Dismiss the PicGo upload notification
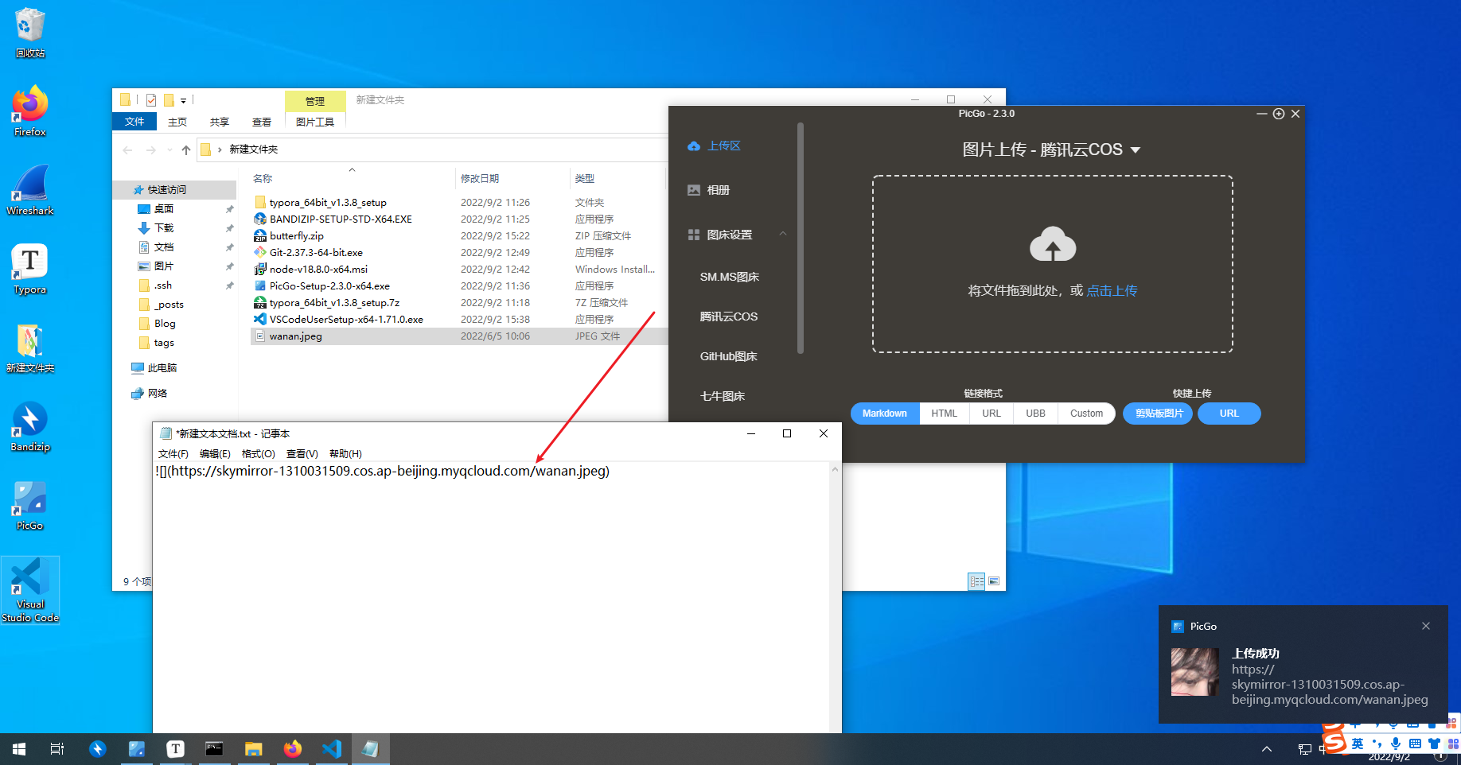The height and width of the screenshot is (765, 1461). tap(1426, 626)
